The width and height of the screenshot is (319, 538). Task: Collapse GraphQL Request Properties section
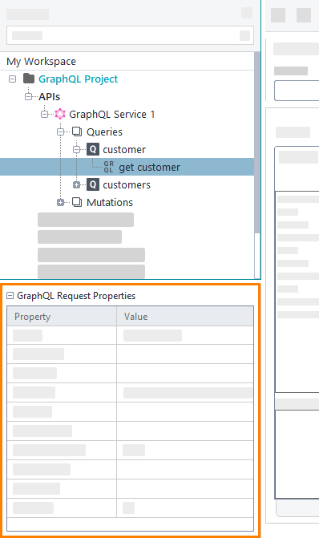pyautogui.click(x=10, y=295)
